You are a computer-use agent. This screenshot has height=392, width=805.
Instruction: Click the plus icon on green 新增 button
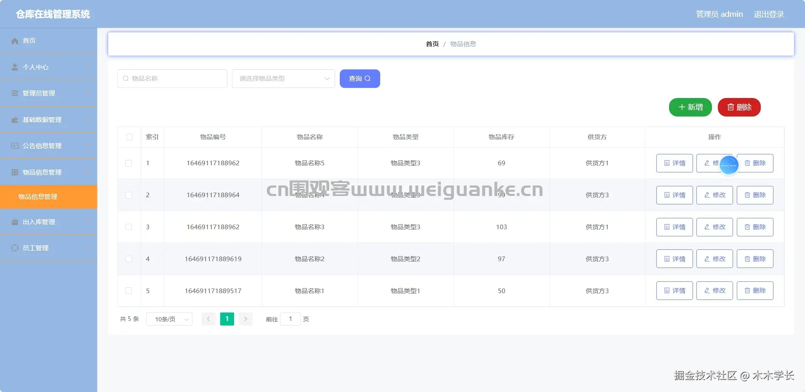pos(682,107)
